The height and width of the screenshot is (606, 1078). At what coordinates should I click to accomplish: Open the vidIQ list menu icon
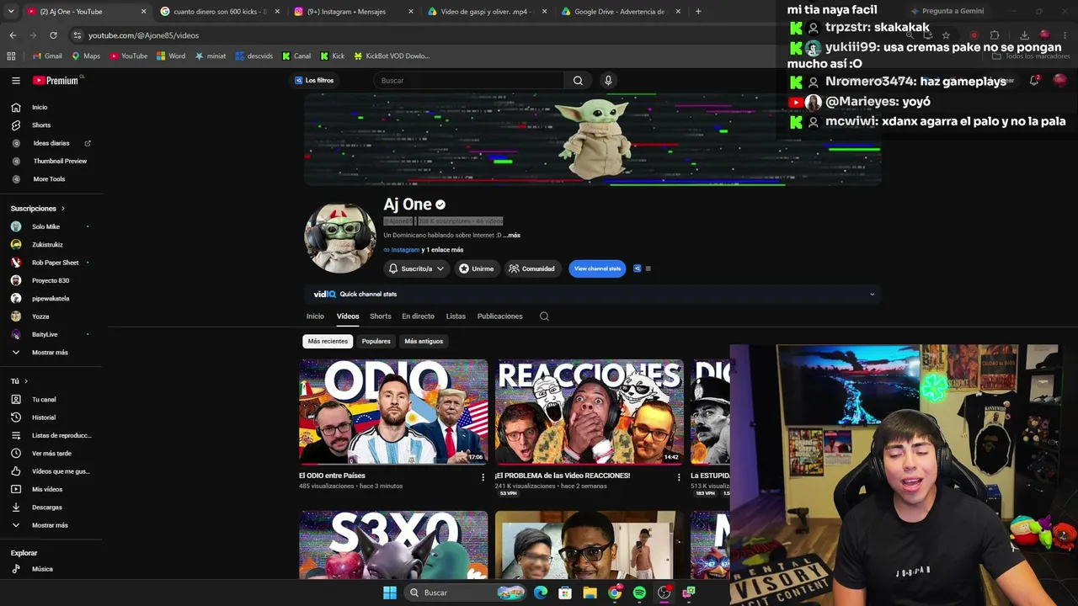[x=648, y=268]
